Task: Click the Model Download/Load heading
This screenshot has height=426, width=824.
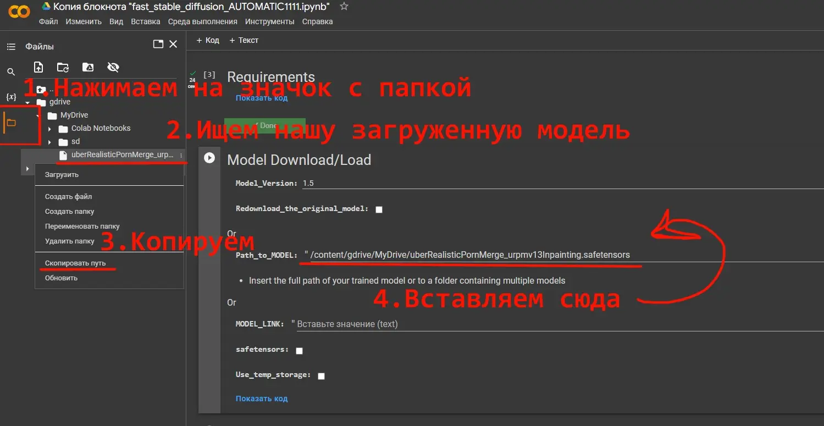Action: pyautogui.click(x=299, y=160)
